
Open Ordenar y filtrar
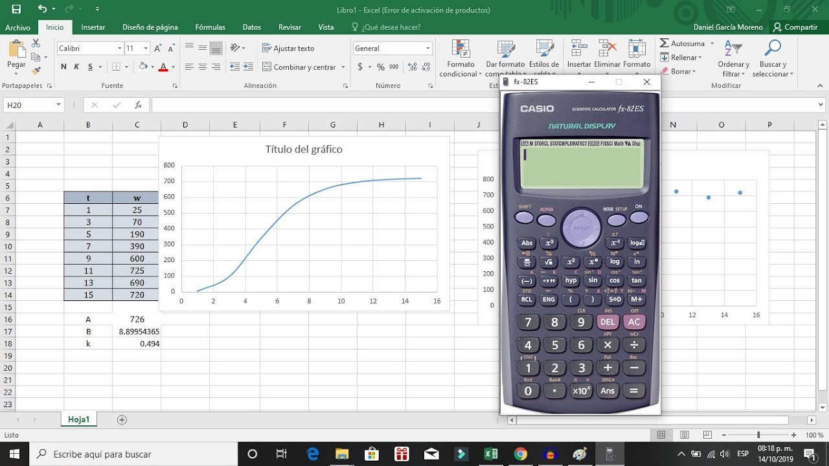733,59
